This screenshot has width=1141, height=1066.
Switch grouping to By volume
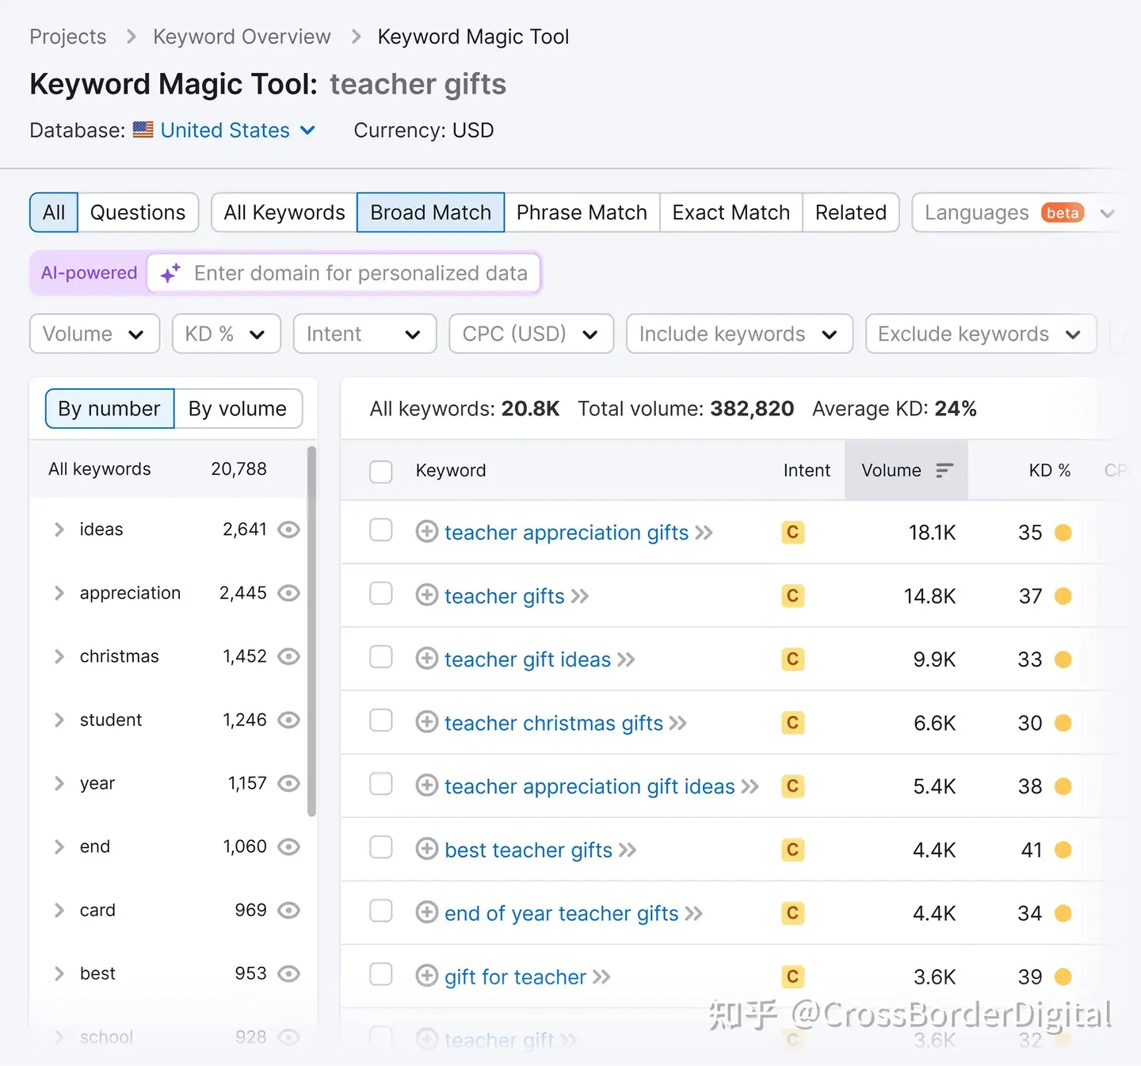coord(238,408)
